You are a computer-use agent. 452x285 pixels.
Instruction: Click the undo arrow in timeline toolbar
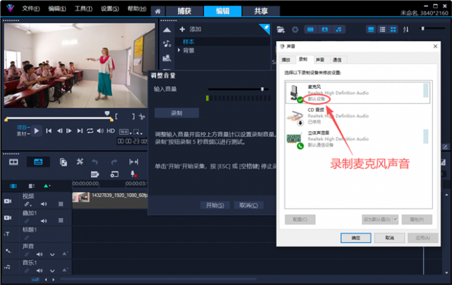(x=94, y=162)
